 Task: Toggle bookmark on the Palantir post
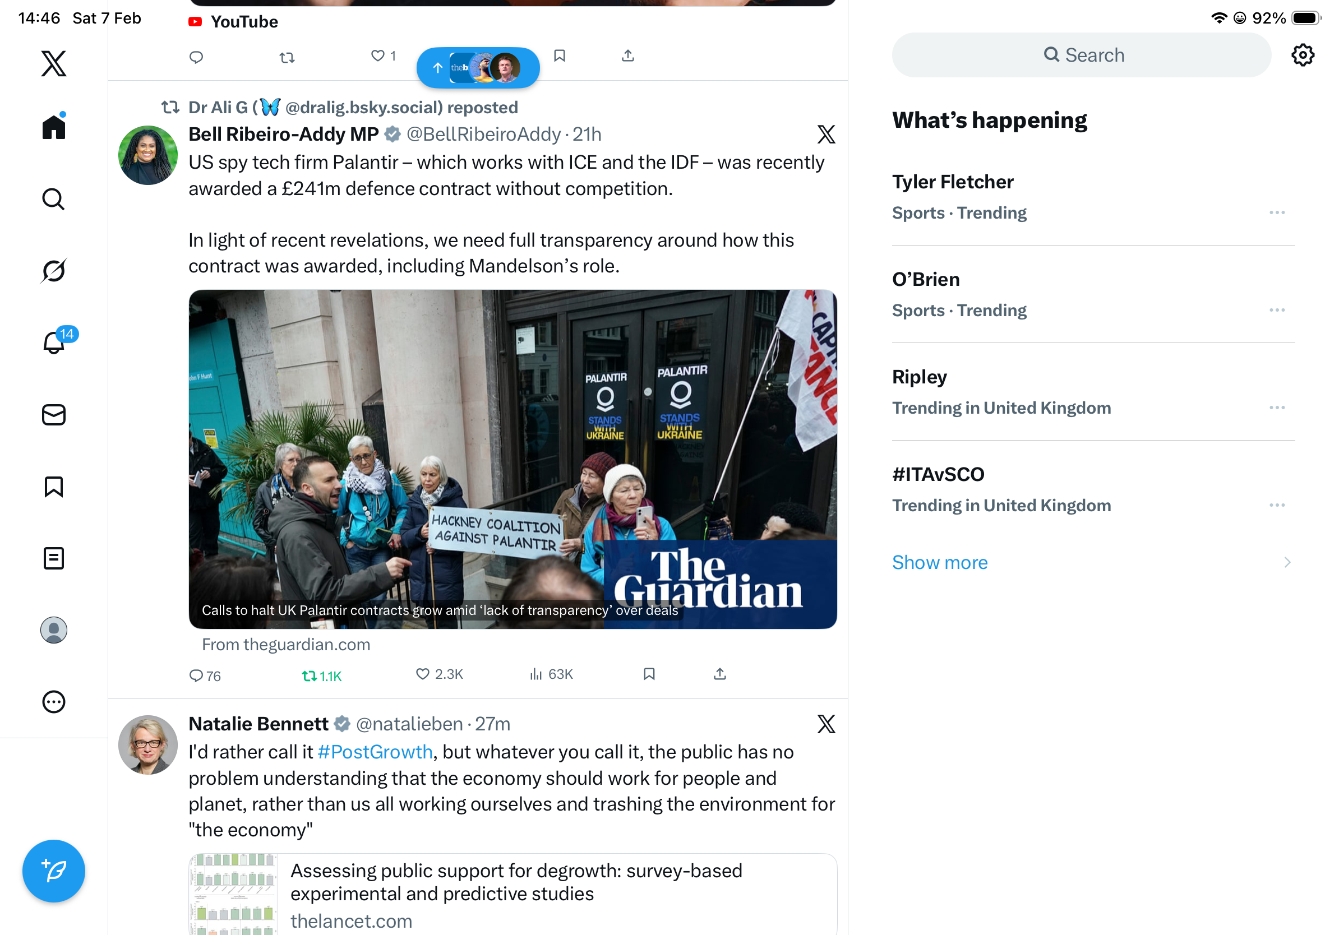(x=649, y=674)
